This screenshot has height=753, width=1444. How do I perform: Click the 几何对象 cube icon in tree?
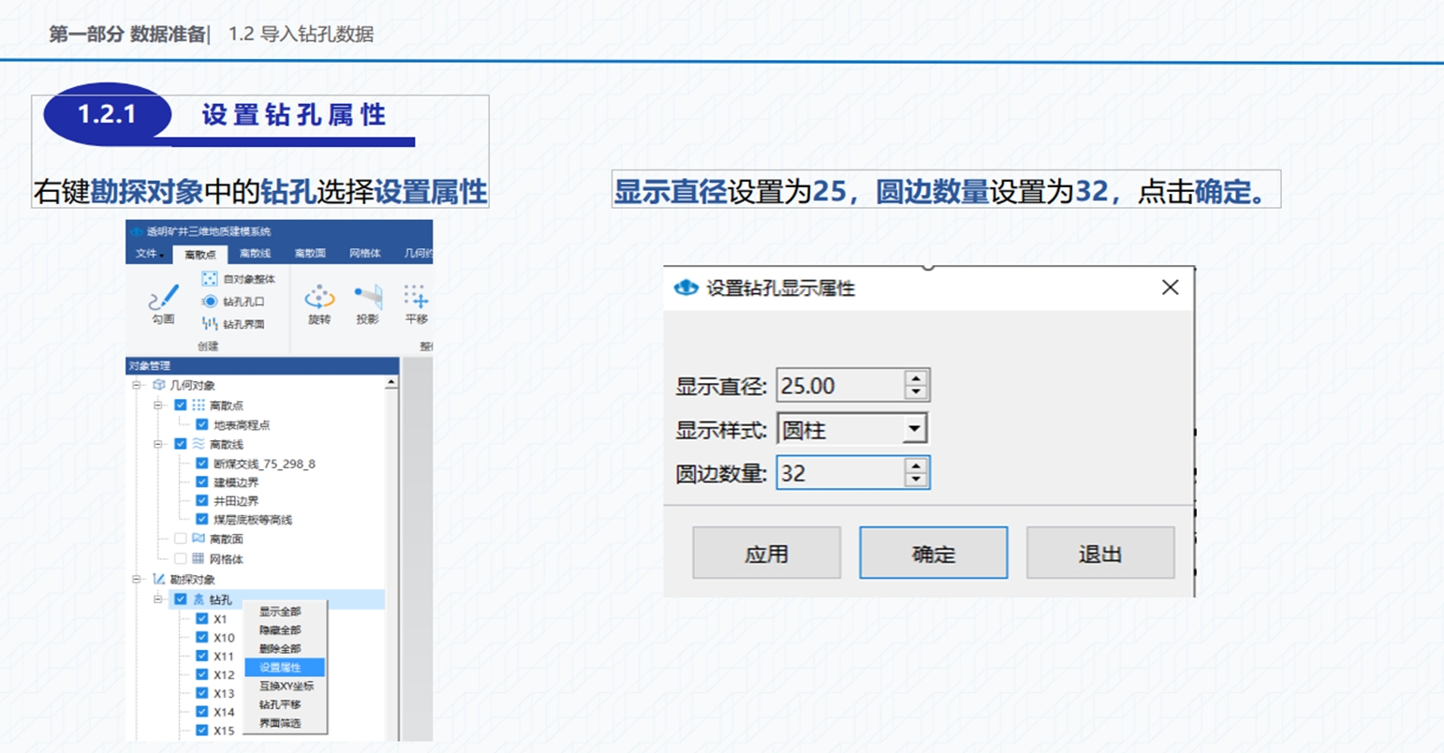(x=159, y=385)
